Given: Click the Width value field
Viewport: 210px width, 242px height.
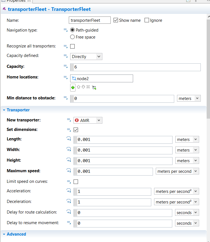Looking at the screenshot, I should (x=123, y=150).
